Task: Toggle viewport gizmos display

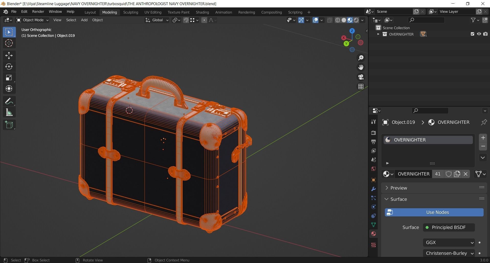Action: 301,20
